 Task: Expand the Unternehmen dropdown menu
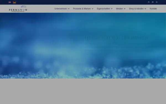pos(62,9)
